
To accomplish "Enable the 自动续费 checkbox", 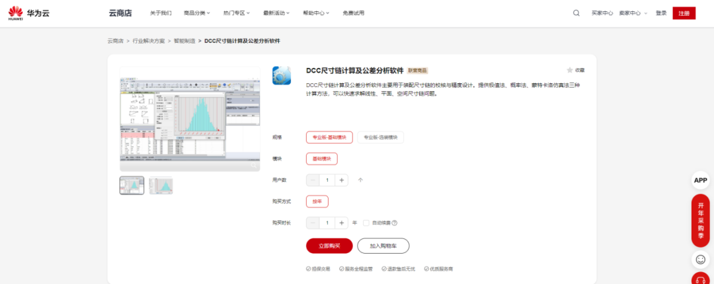I will 366,223.
